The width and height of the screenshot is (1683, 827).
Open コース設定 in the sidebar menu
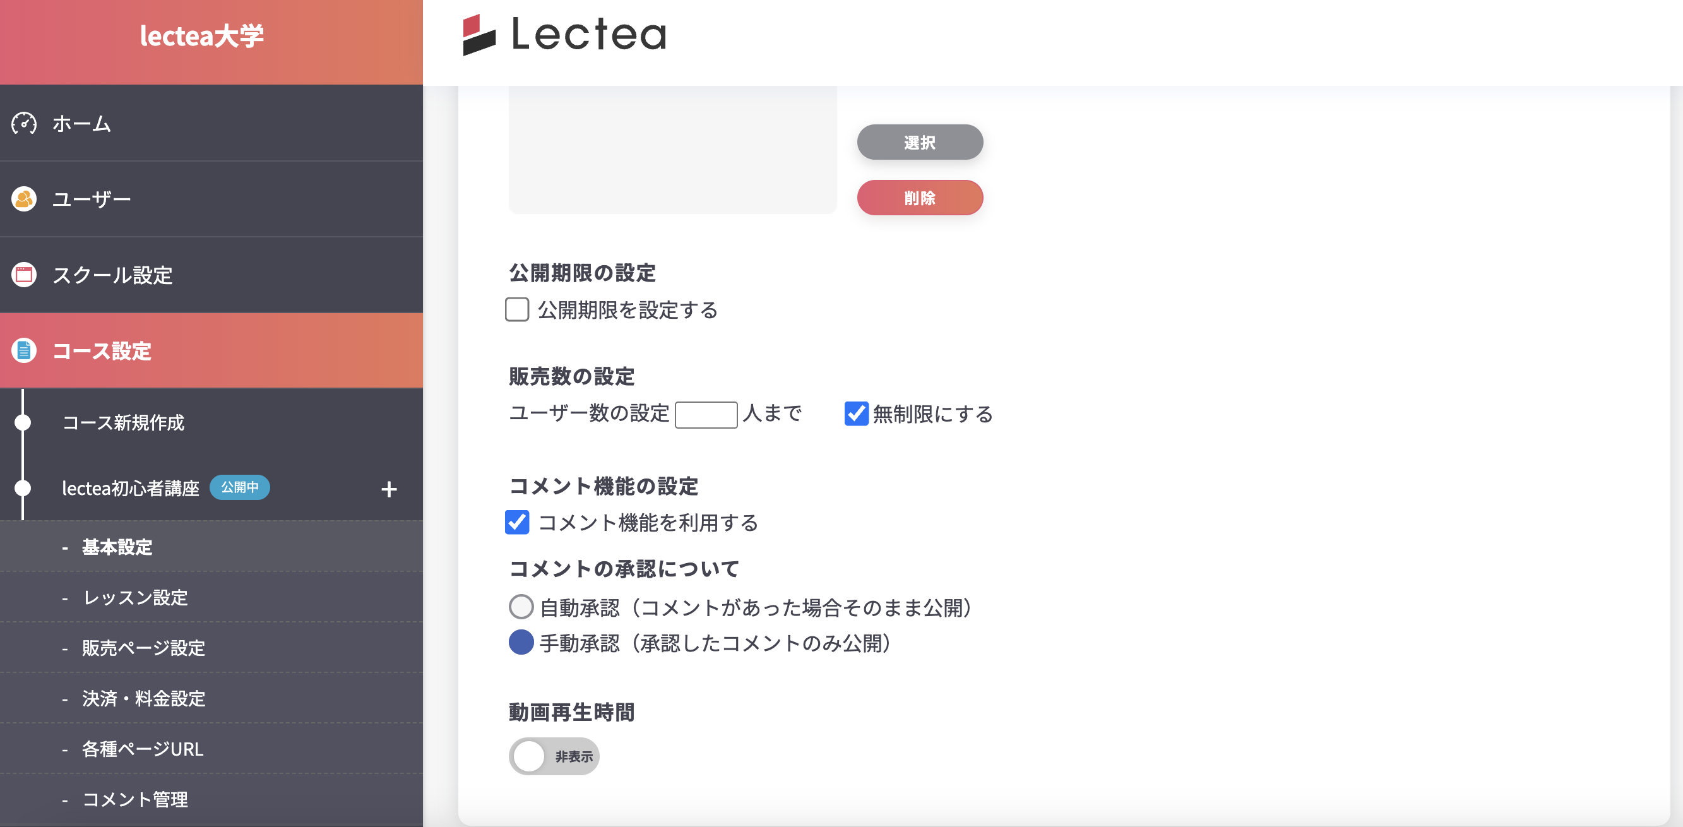tap(102, 351)
